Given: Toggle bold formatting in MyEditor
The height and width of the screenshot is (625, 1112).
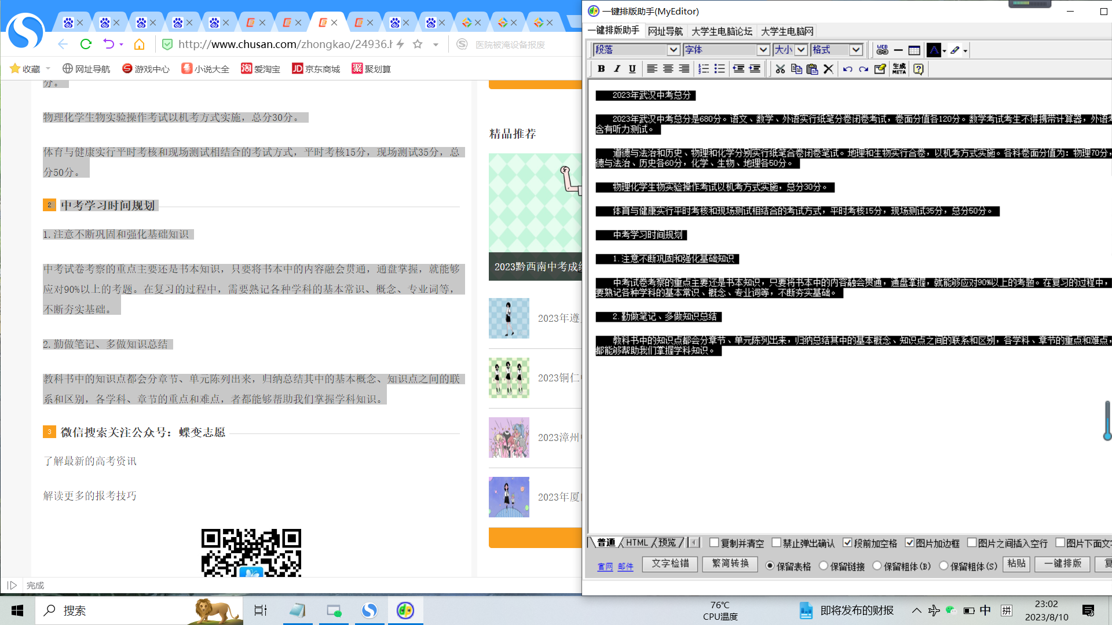Looking at the screenshot, I should coord(601,69).
